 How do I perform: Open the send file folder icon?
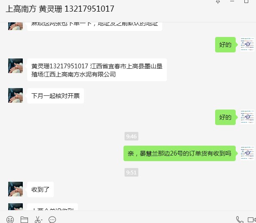click(24, 220)
